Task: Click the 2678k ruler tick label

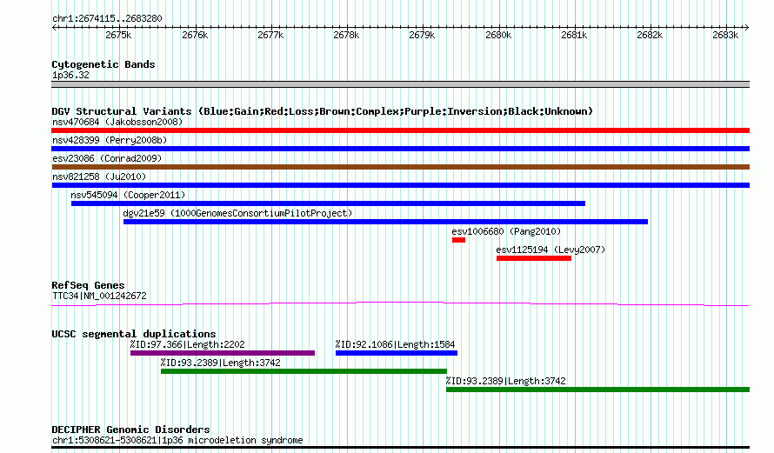Action: 346,35
